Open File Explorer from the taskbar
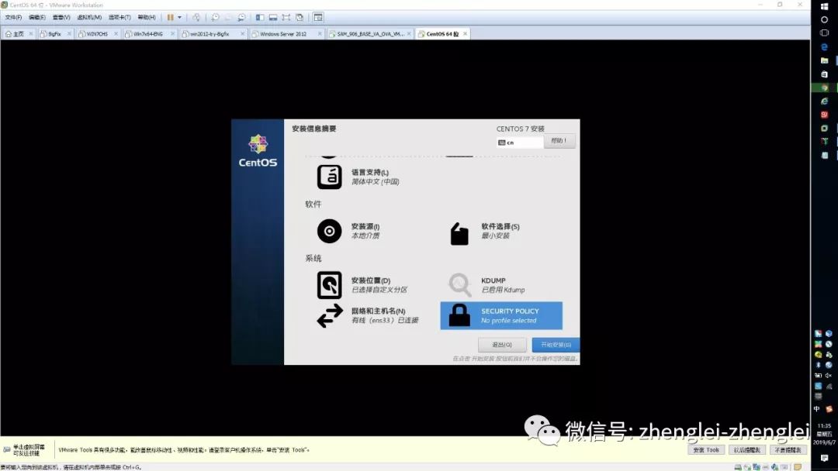 point(824,60)
